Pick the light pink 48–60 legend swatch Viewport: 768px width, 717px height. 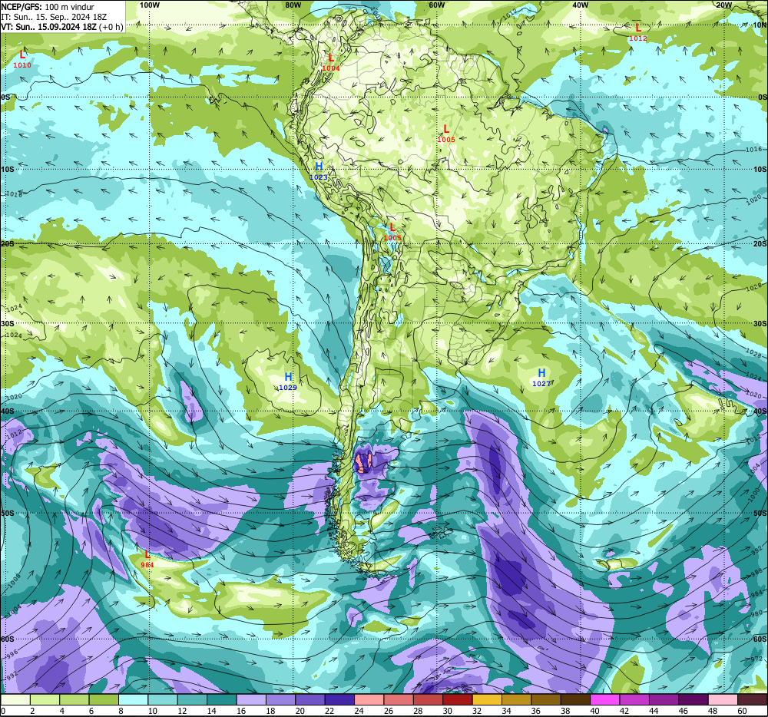[x=723, y=699]
